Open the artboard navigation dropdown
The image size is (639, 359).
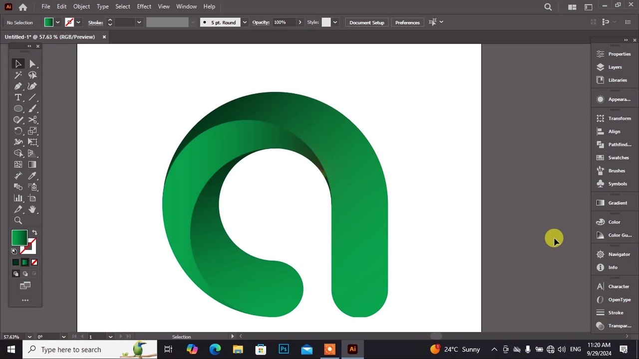[x=110, y=337]
